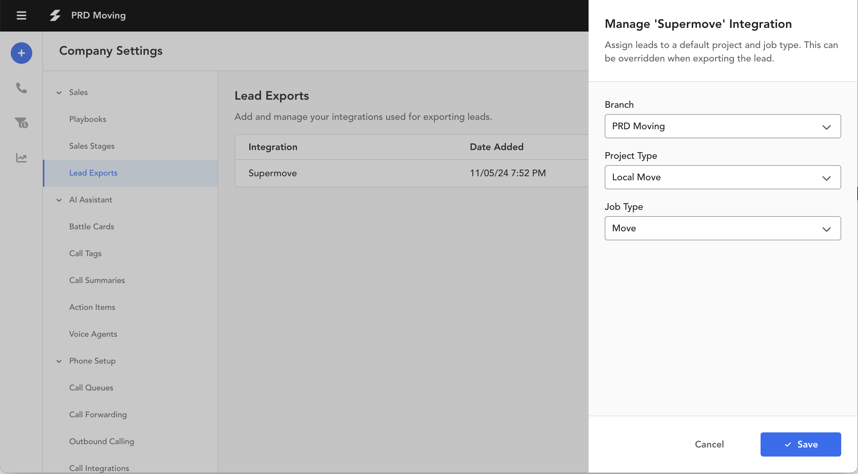Image resolution: width=858 pixels, height=474 pixels.
Task: Select the phone icon in the sidebar
Action: pyautogui.click(x=21, y=88)
